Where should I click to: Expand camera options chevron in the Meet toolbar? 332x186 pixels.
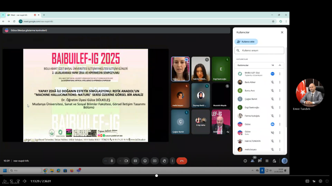pos(120,161)
